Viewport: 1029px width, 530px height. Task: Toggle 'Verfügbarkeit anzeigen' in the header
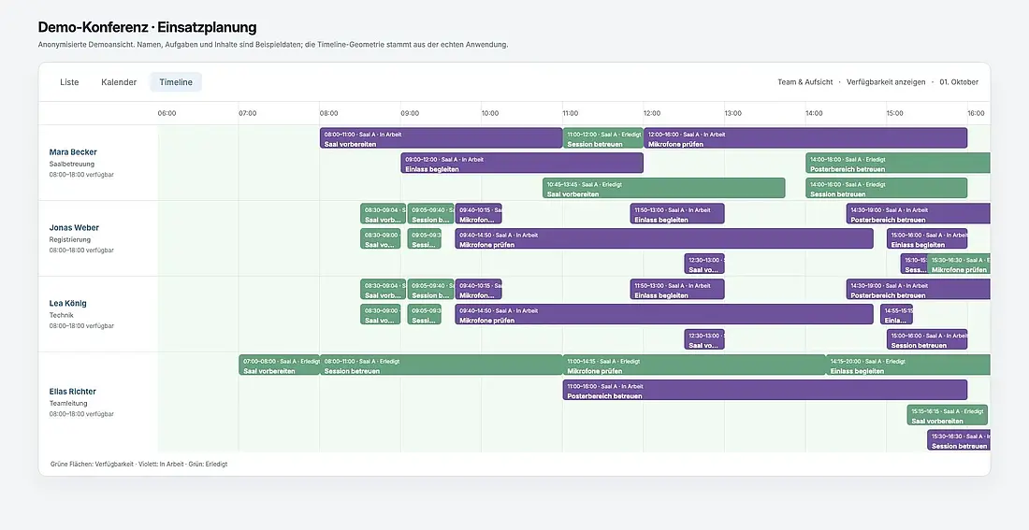pyautogui.click(x=886, y=82)
